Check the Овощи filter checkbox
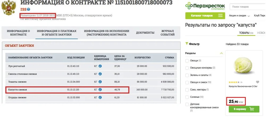 coord(187,61)
